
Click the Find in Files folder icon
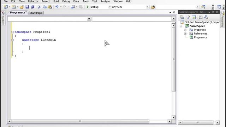153,7
